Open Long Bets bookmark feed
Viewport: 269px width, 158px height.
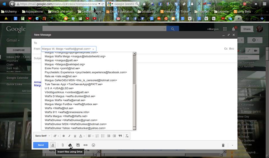point(242,11)
